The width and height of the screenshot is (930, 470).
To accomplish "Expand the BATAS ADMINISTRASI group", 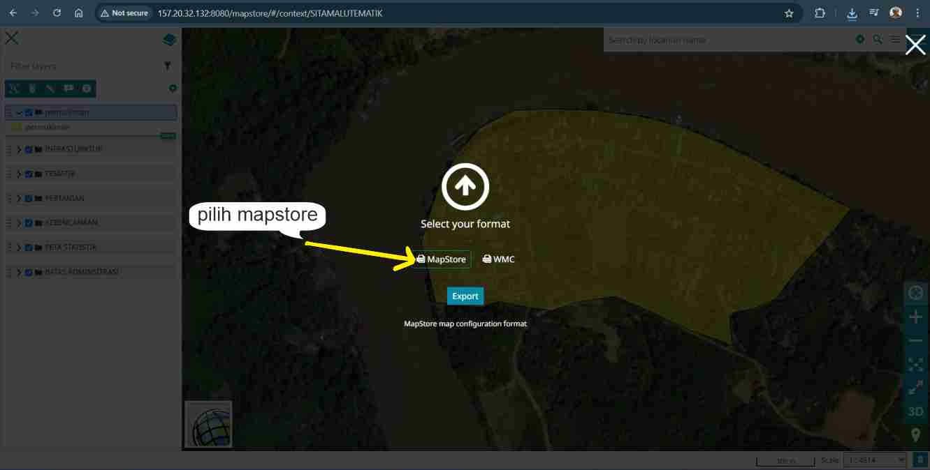I will [20, 273].
